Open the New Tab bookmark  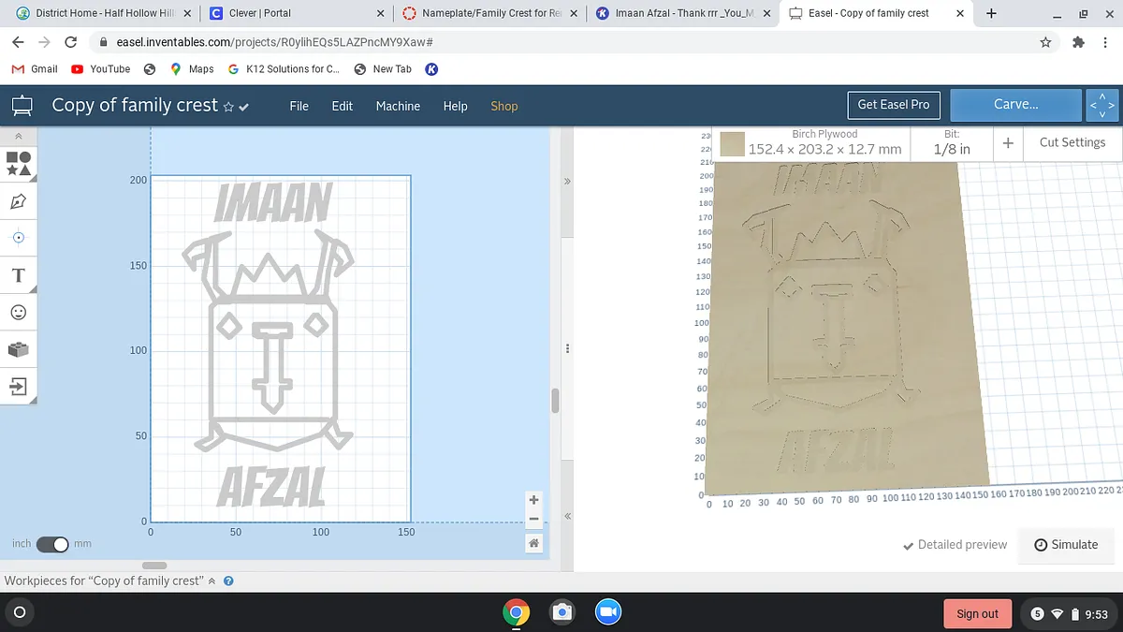[x=383, y=69]
